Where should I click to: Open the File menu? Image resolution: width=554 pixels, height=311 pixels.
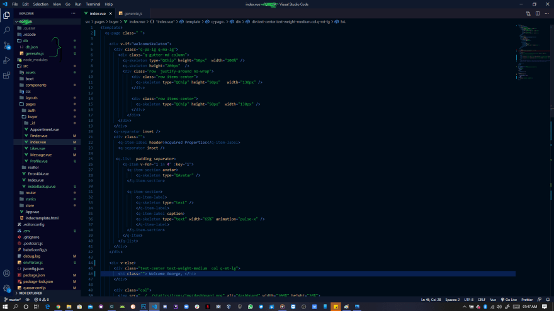click(x=15, y=4)
